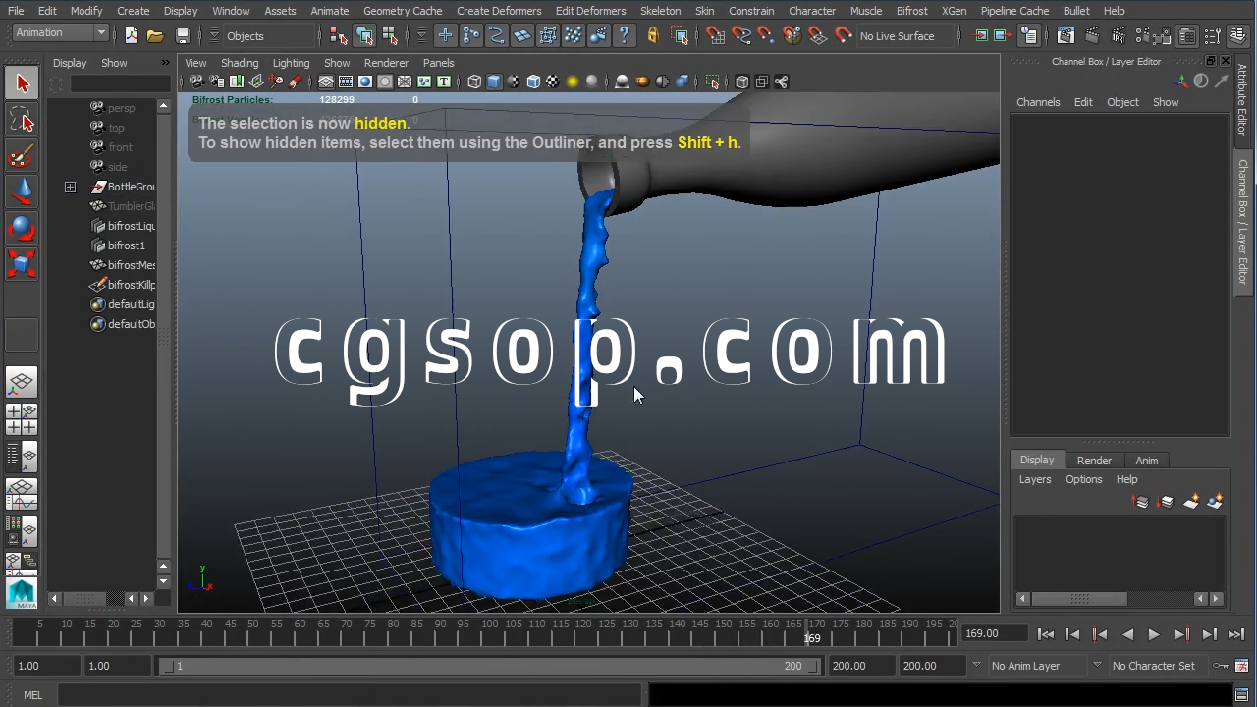
Task: Set the current frame field 169.00
Action: point(994,634)
